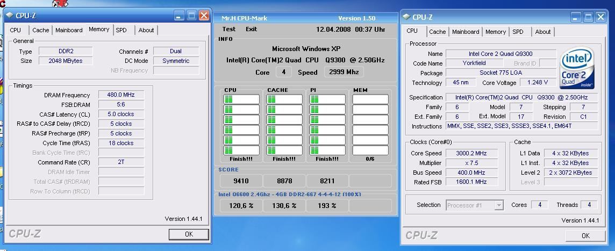Viewport: 615px width, 251px height.
Task: Open Cache tab in left CPU-Z window
Action: [x=41, y=30]
